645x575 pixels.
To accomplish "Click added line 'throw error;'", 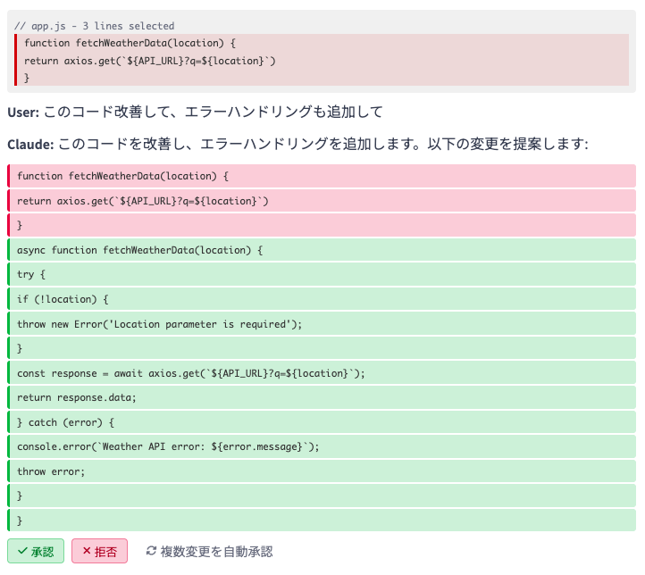I will 322,471.
